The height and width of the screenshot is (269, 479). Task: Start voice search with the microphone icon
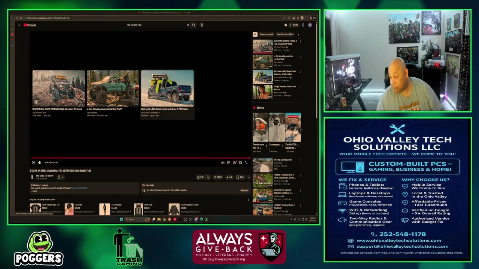pos(202,25)
